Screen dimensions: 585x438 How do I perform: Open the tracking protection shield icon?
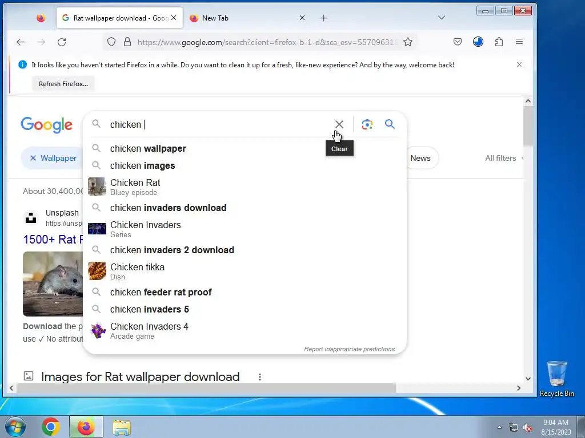(x=111, y=42)
